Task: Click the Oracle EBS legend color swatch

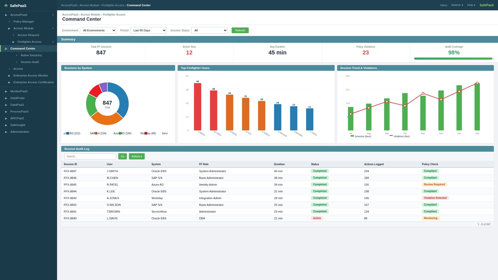Action: click(x=68, y=133)
